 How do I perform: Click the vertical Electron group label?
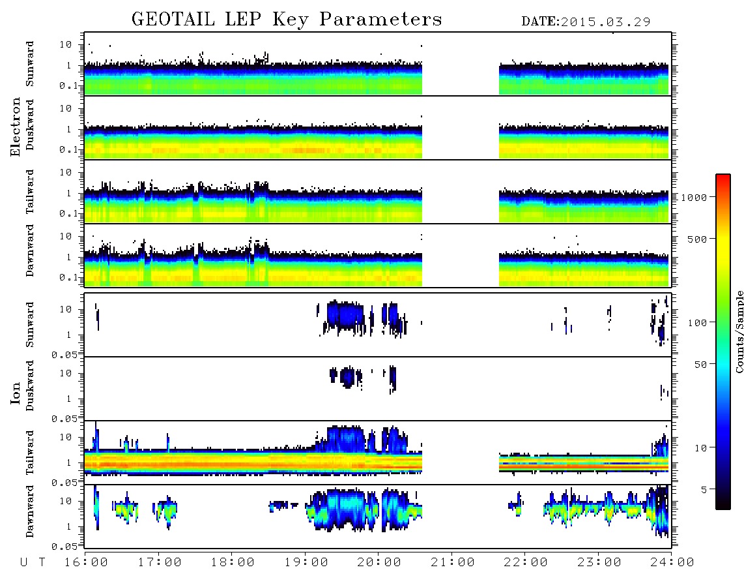[16, 127]
